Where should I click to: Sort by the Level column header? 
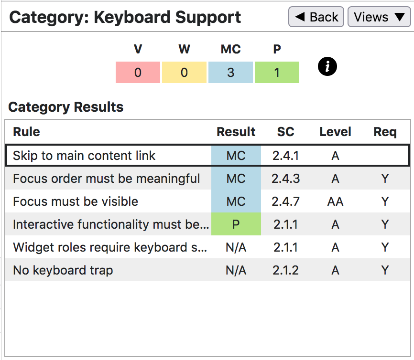click(x=335, y=132)
